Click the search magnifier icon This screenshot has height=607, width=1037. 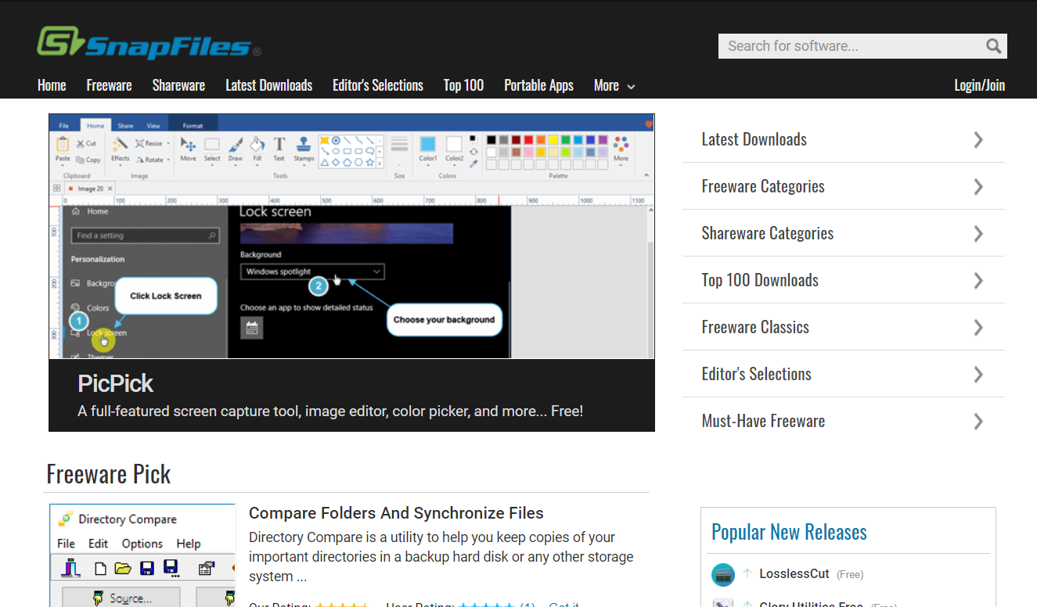pyautogui.click(x=993, y=46)
